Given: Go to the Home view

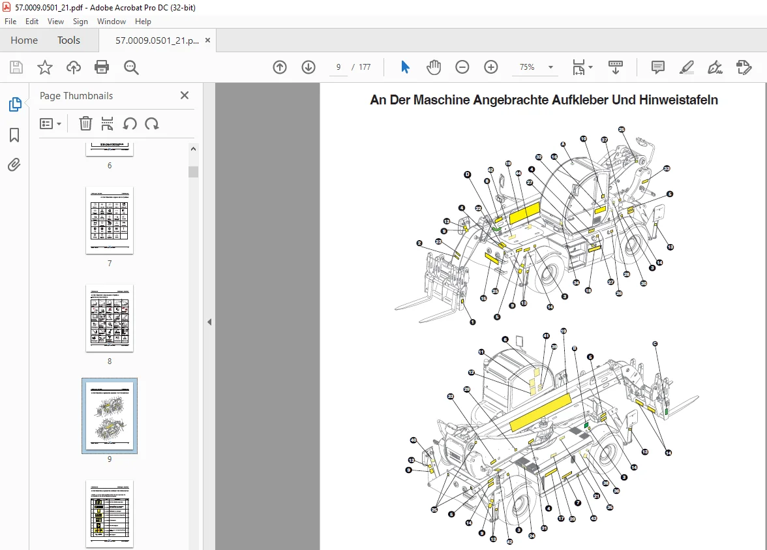Looking at the screenshot, I should point(24,40).
